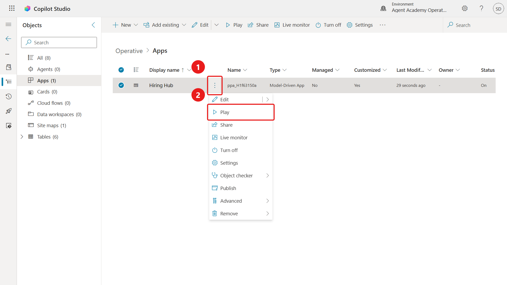Select Cloud flows (0) in Objects tree
The width and height of the screenshot is (507, 285).
click(x=59, y=103)
